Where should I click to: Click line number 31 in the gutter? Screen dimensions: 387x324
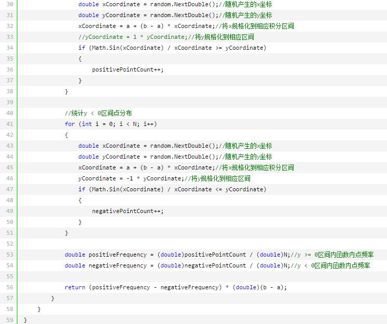point(10,15)
